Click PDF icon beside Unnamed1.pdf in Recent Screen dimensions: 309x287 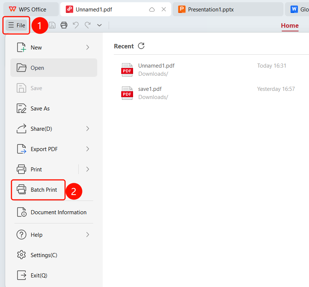click(x=127, y=70)
